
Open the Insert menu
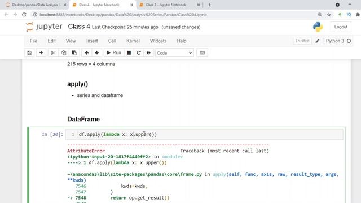(x=92, y=41)
